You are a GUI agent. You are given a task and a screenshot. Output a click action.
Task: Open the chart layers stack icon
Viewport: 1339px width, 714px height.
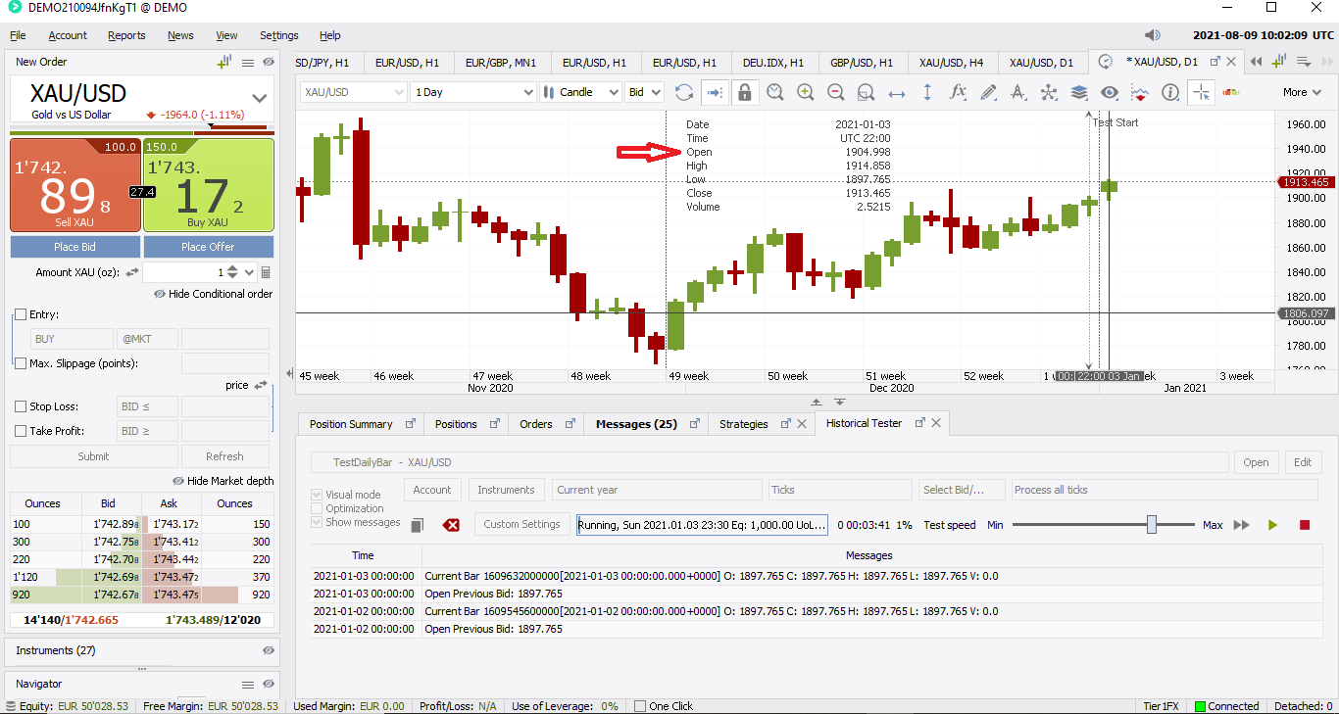pos(1079,92)
